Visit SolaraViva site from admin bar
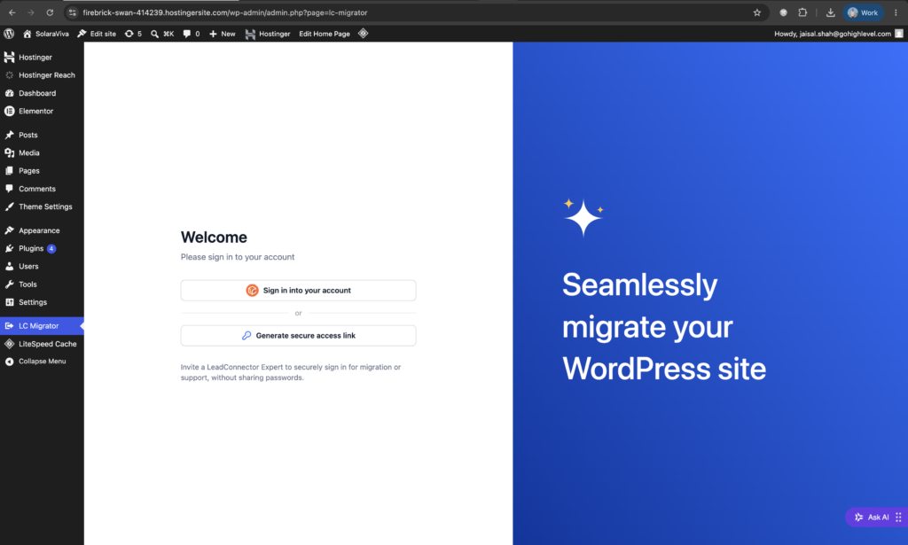Screen dimensions: 908x545 [x=46, y=34]
